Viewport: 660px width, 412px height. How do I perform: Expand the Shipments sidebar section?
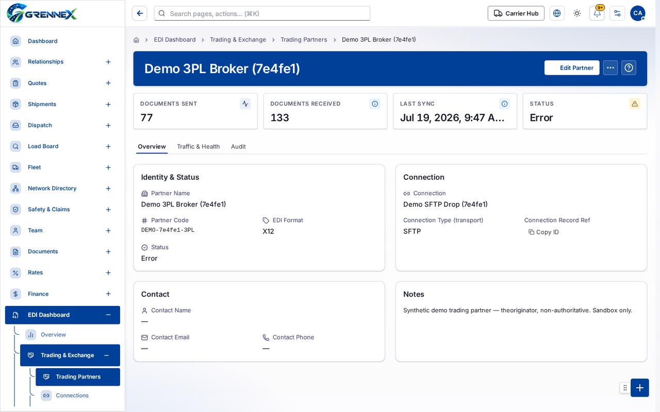click(x=108, y=105)
